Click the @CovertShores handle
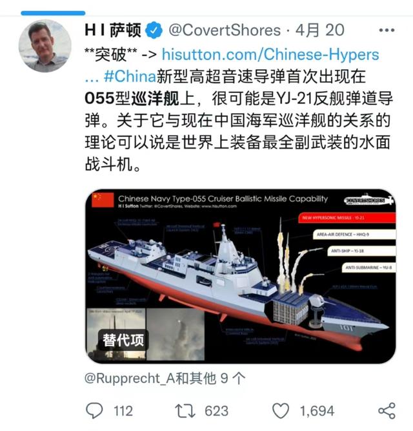 tap(225, 30)
